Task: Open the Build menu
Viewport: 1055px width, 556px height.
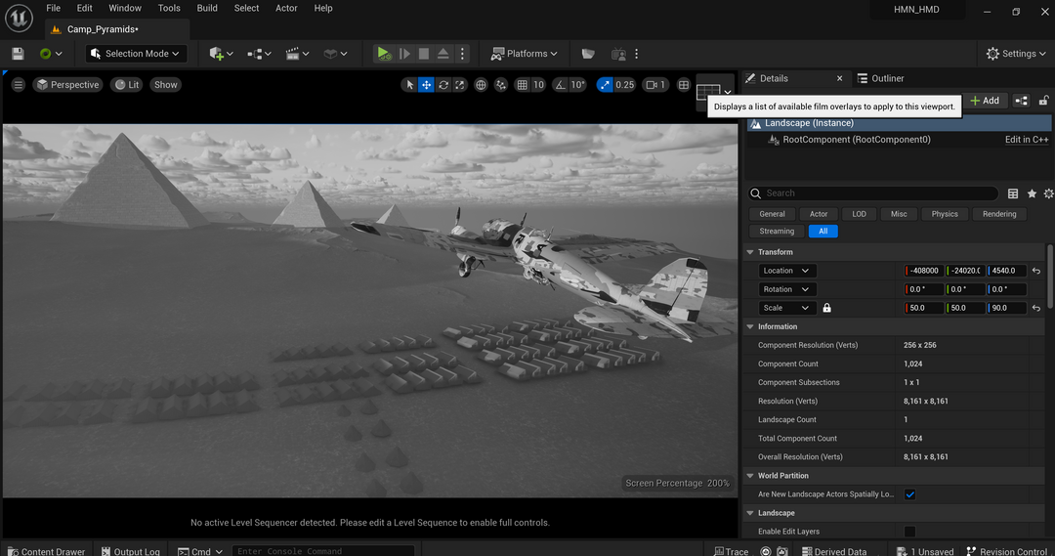Action: click(207, 8)
